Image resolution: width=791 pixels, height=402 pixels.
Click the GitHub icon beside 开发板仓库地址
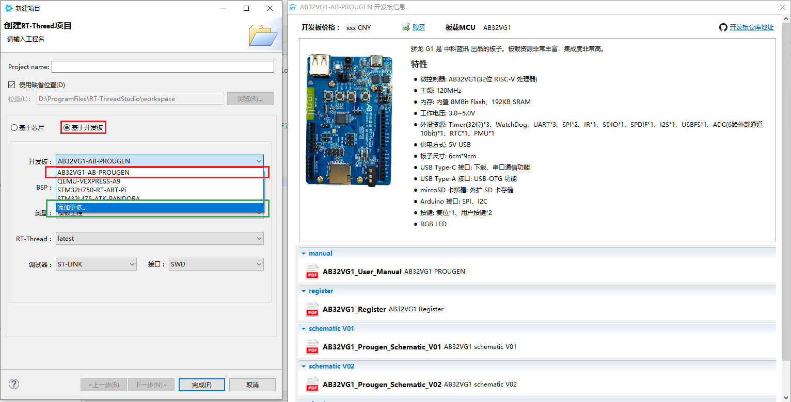click(x=723, y=27)
